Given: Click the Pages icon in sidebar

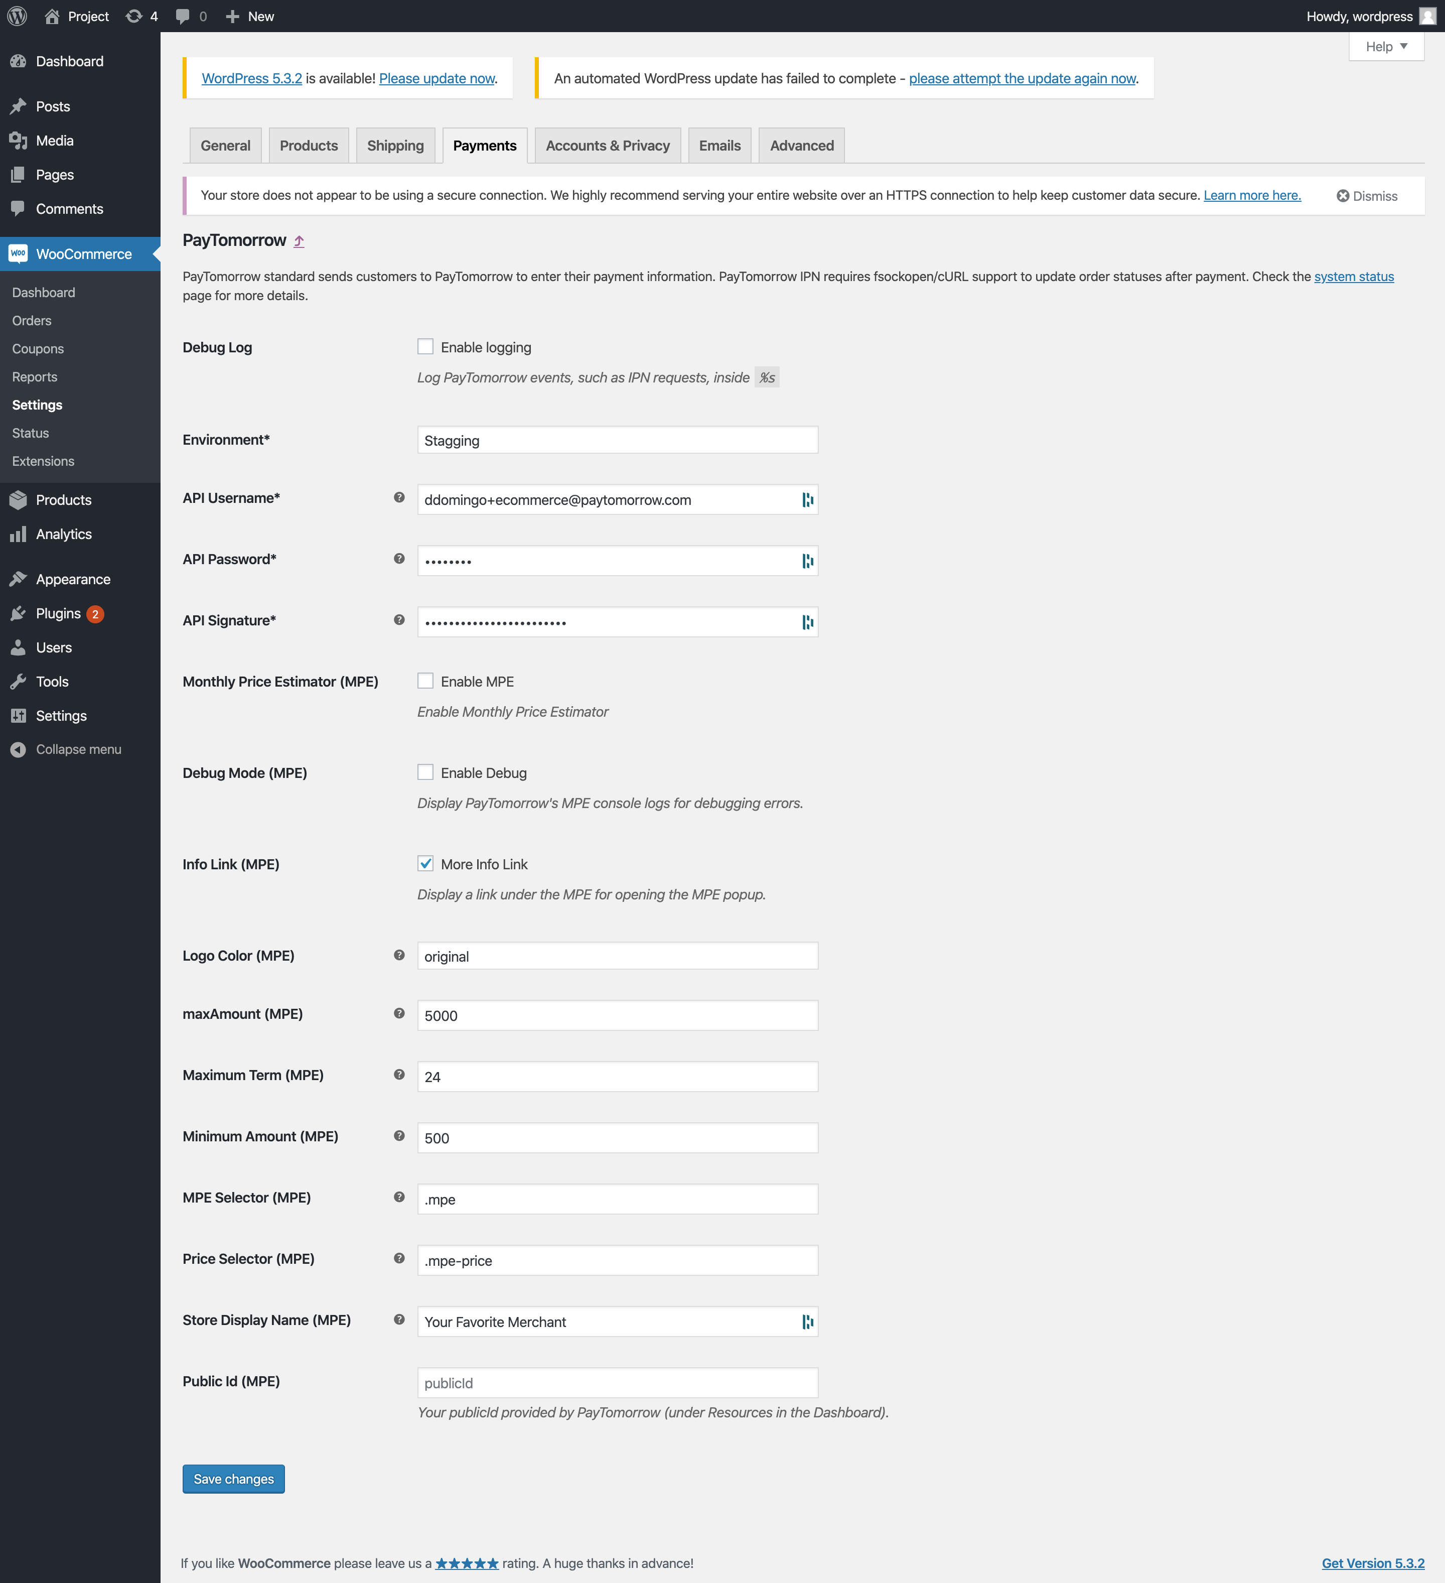Looking at the screenshot, I should pyautogui.click(x=18, y=174).
